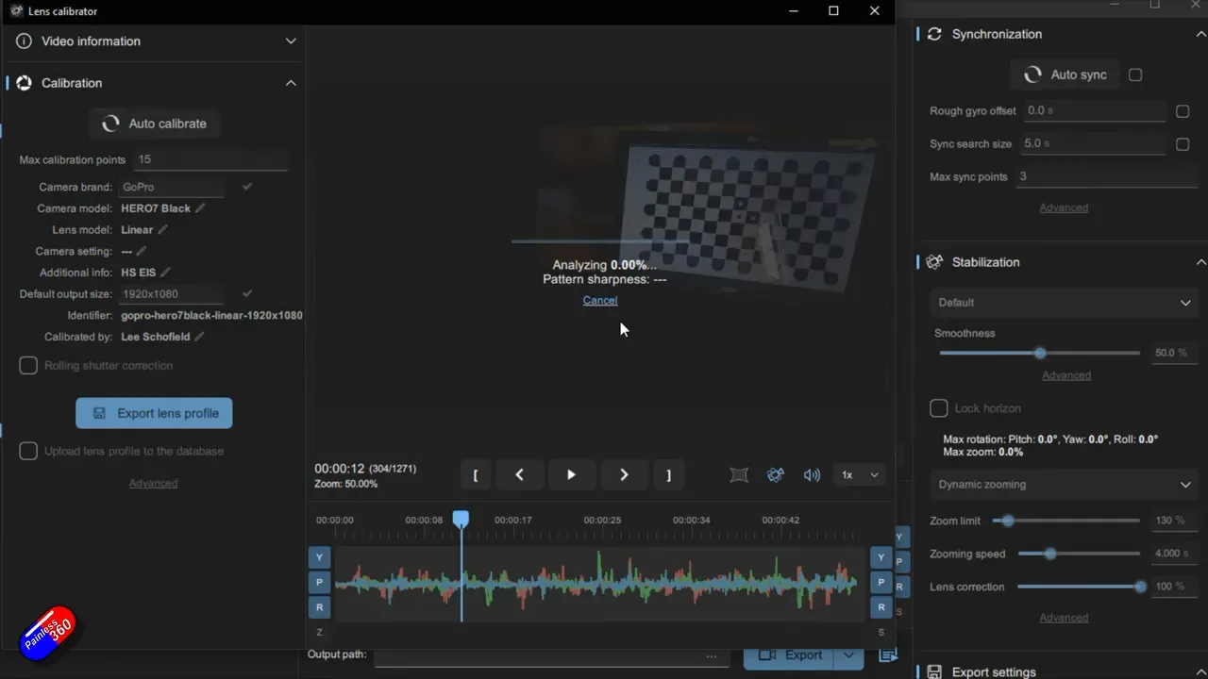The image size is (1208, 679).
Task: Set trim end with right bracket icon
Action: [x=668, y=475]
